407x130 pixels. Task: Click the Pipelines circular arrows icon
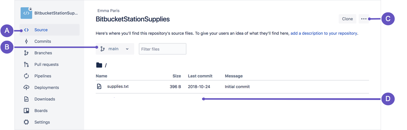coord(26,76)
